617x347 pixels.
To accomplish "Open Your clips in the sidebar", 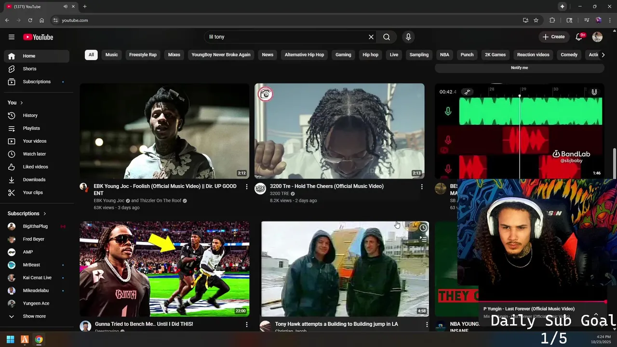I will (x=37, y=193).
